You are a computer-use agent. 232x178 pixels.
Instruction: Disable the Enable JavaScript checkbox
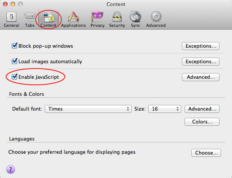pyautogui.click(x=15, y=77)
